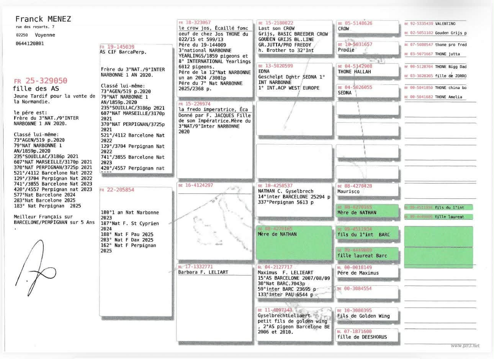The width and height of the screenshot is (494, 359).
Task: Select the SEDNA box BE 04-5026055
Action: [x=367, y=90]
